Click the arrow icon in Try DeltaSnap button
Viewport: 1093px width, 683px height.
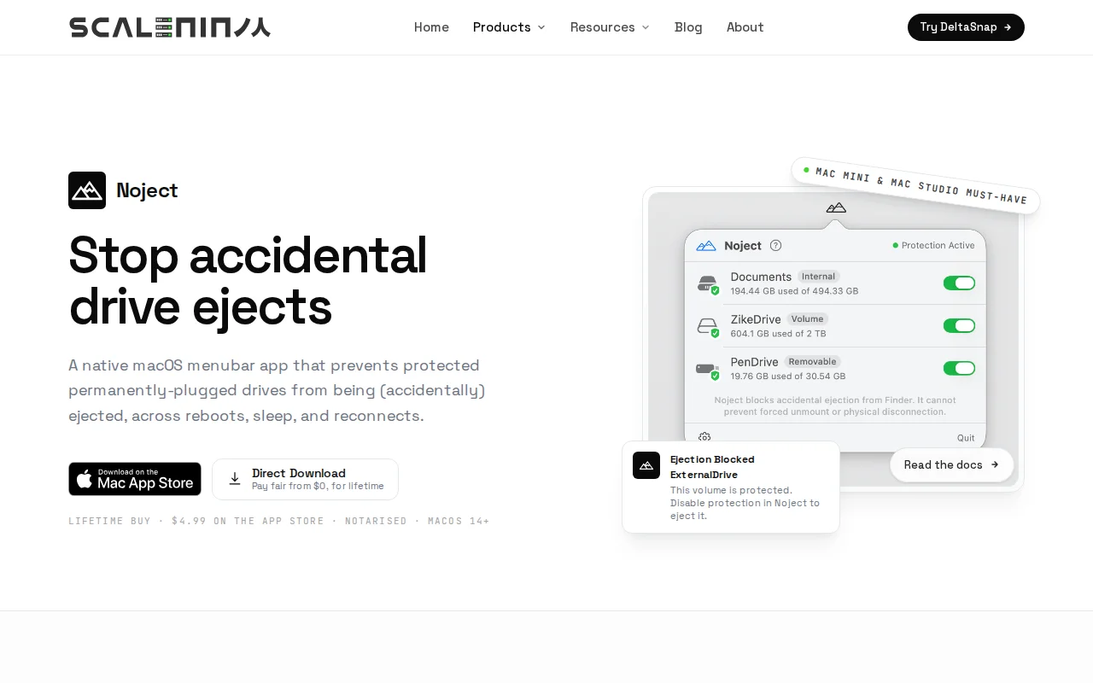pyautogui.click(x=1008, y=27)
